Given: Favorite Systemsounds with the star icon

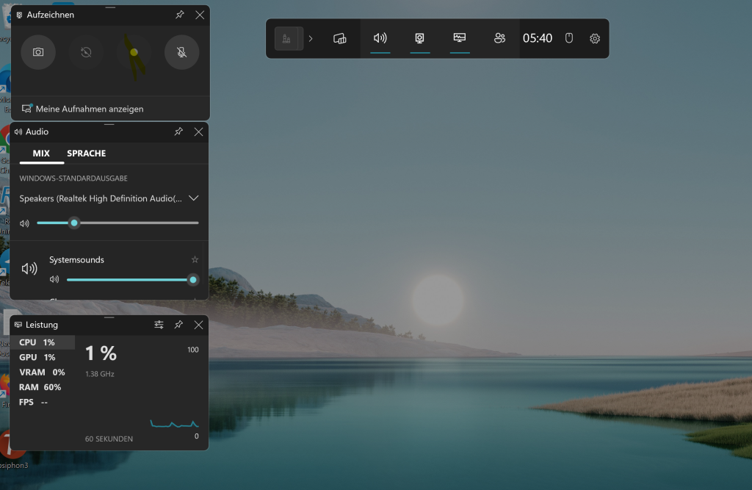Looking at the screenshot, I should coord(195,259).
